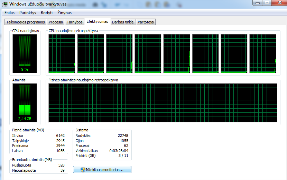Switch to Darbas tinkle tab

123,22
